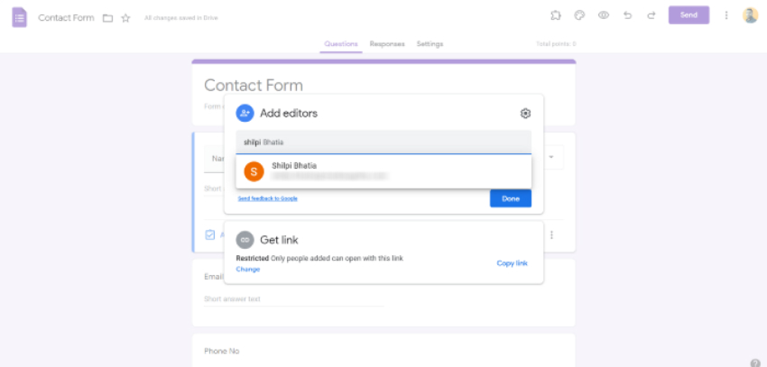Open the question options kebab menu

(551, 235)
